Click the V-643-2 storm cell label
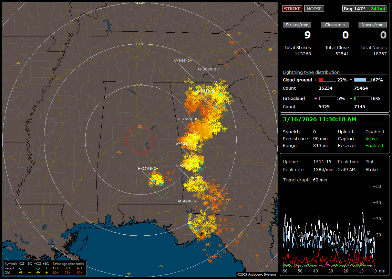This screenshot has height=279, width=392. [x=183, y=60]
